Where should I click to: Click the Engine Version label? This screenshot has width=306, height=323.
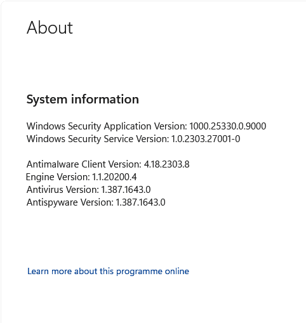[58, 177]
